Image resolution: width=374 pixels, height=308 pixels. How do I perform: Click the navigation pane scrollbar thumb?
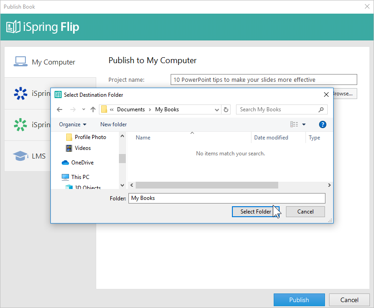(123, 159)
